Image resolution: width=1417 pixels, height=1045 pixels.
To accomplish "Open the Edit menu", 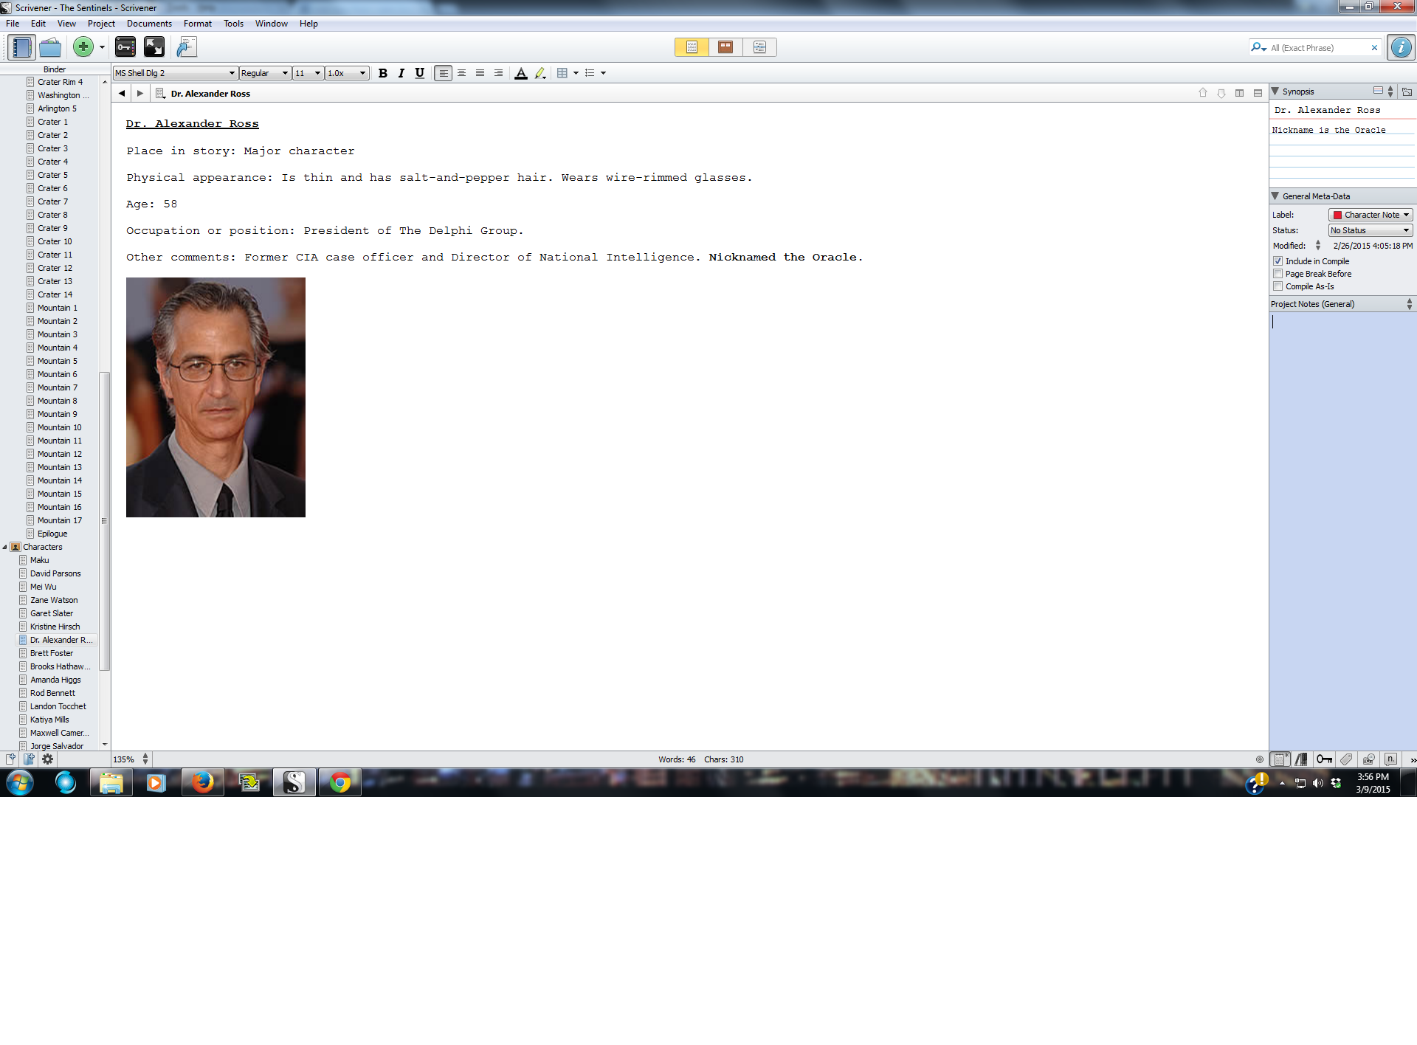I will pyautogui.click(x=38, y=24).
